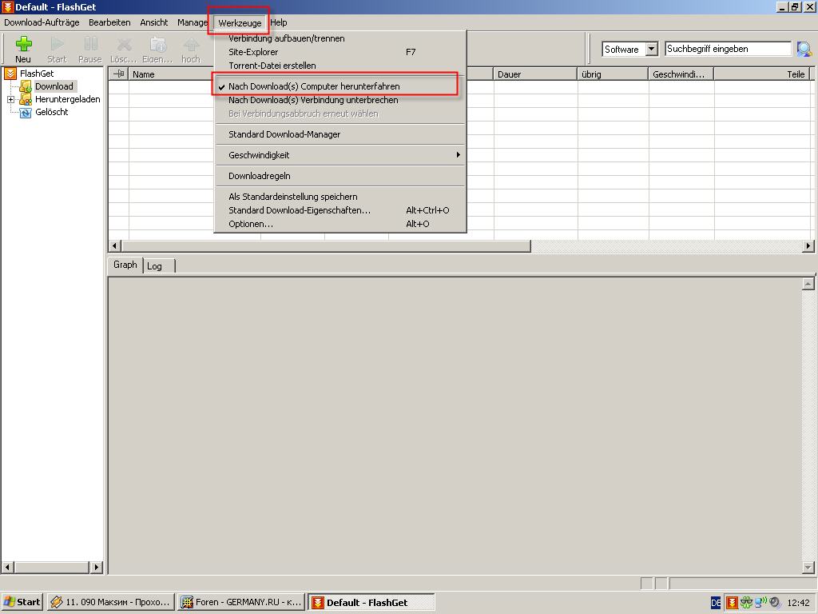This screenshot has width=818, height=614.
Task: Click download list scroll-right arrow
Action: (808, 245)
